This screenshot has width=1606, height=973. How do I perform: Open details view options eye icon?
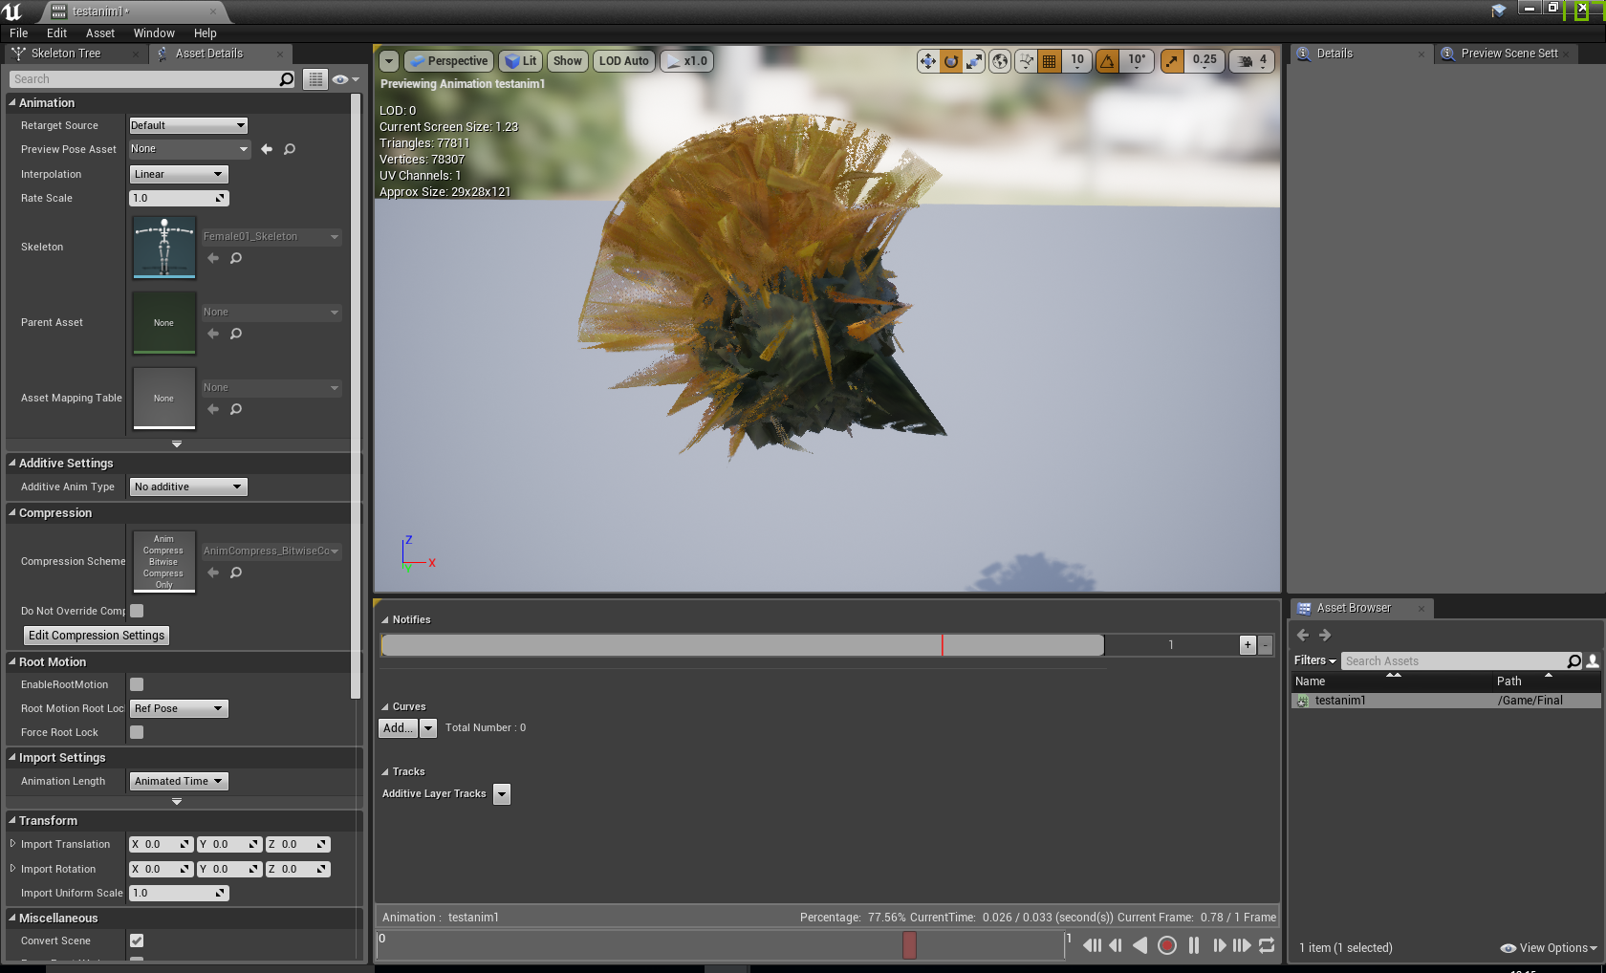[x=345, y=79]
